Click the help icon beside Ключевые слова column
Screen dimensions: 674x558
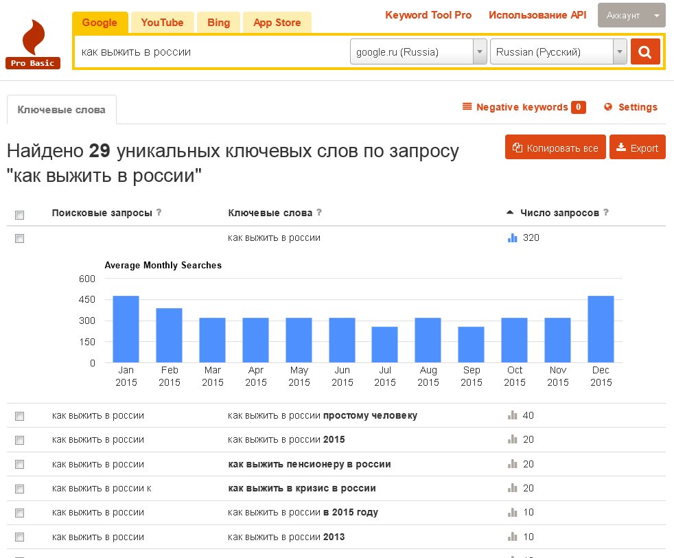pyautogui.click(x=319, y=212)
